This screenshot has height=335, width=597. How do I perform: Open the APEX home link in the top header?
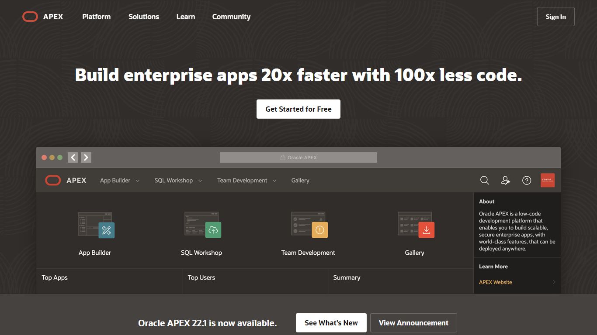click(x=53, y=17)
